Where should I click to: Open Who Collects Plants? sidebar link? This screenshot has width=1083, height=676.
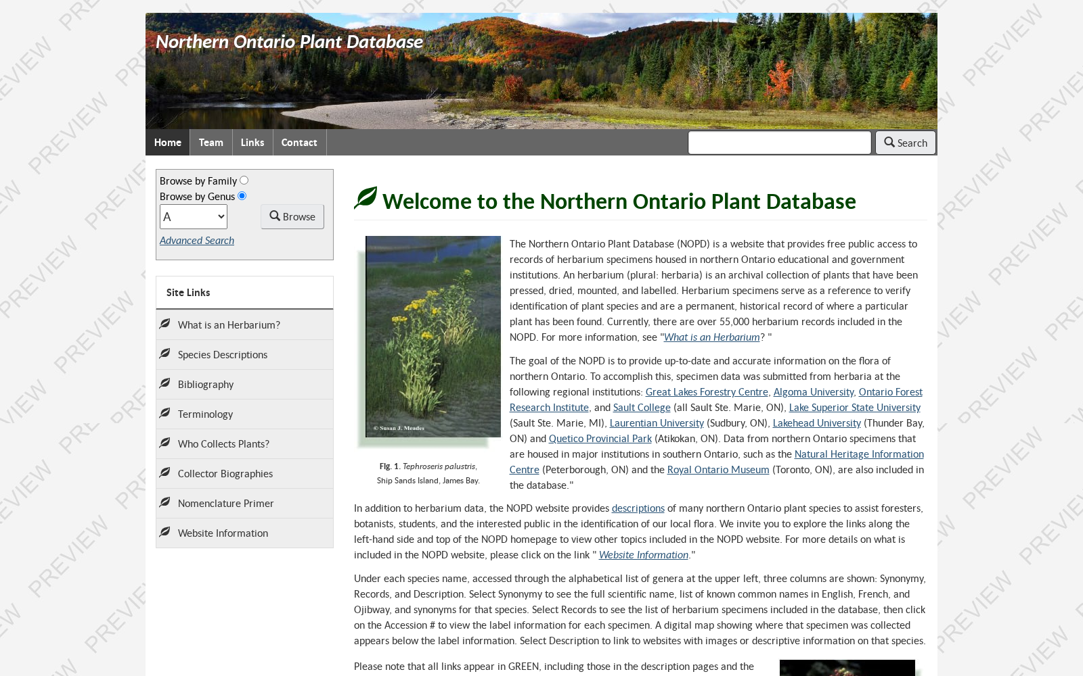click(x=244, y=444)
